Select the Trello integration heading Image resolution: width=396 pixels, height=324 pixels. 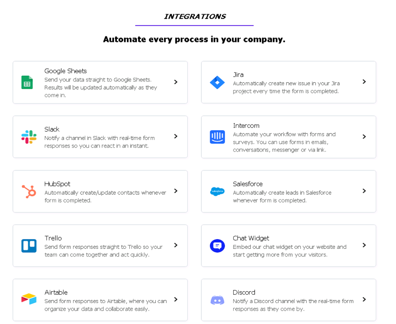(x=53, y=238)
